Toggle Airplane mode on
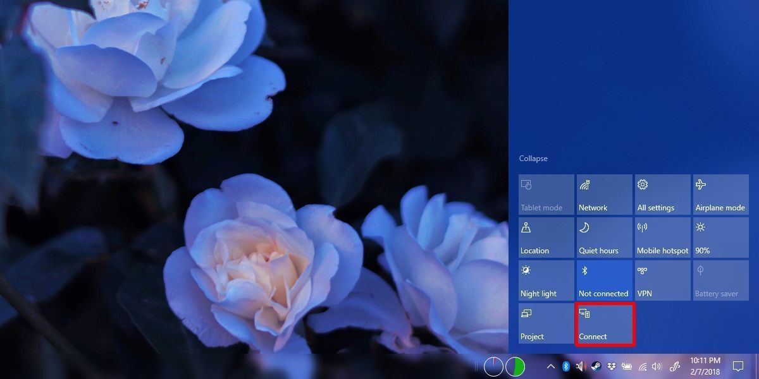759x379 pixels. click(720, 194)
